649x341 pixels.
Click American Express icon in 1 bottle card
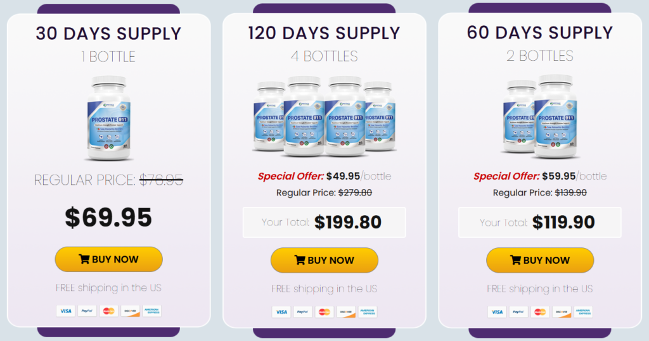coord(151,311)
